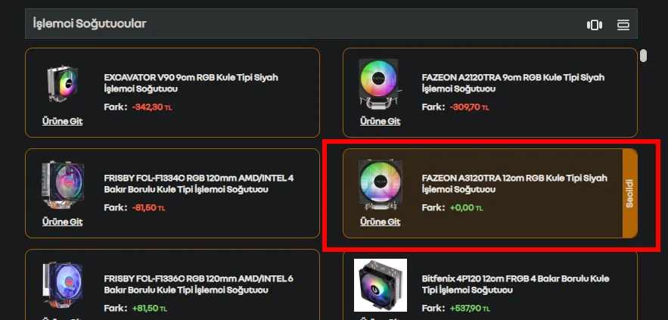Open FAZEON A2120TRA cooler product image

[380, 84]
